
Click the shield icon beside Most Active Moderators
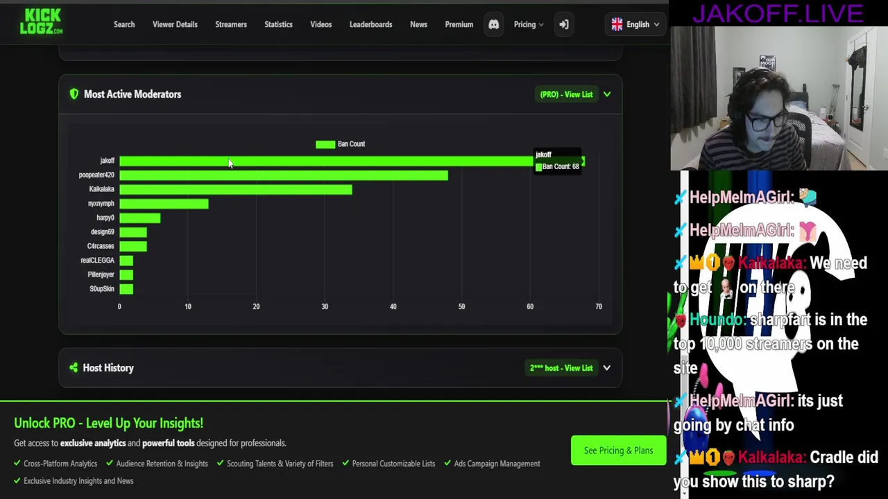tap(74, 94)
